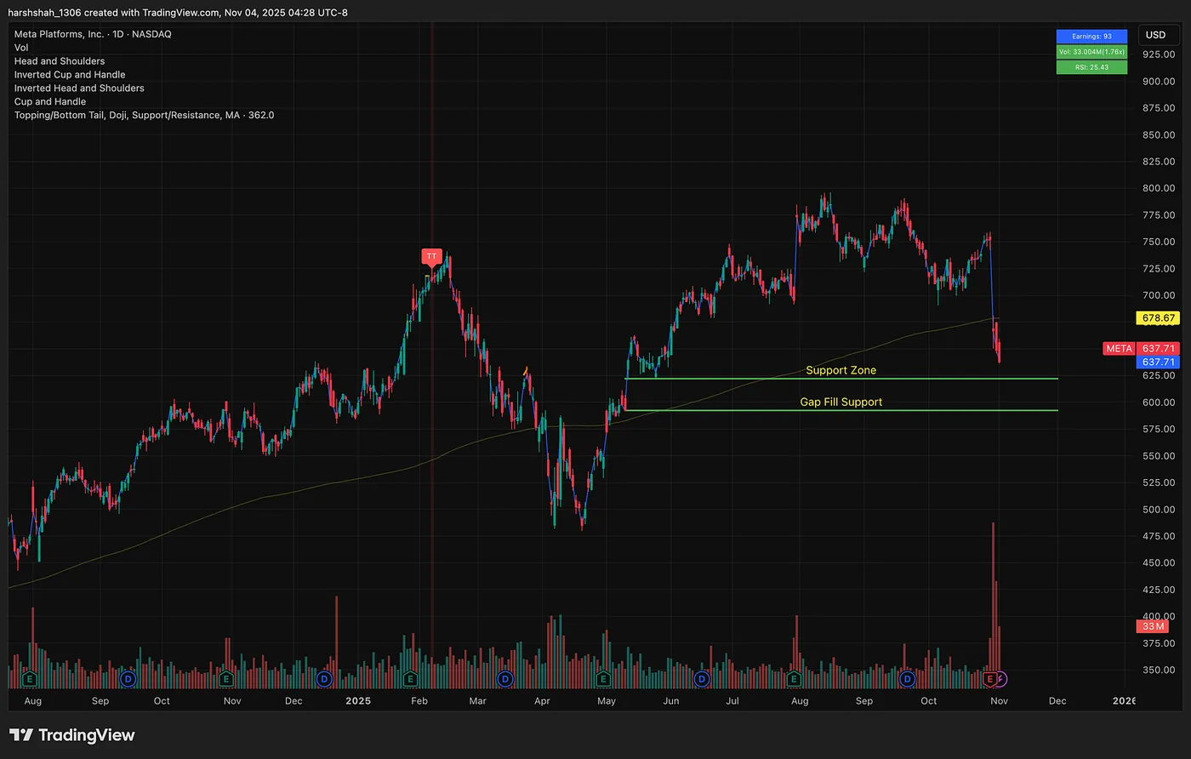Click the blue 637.71 price label
The image size is (1191, 759).
tap(1158, 362)
